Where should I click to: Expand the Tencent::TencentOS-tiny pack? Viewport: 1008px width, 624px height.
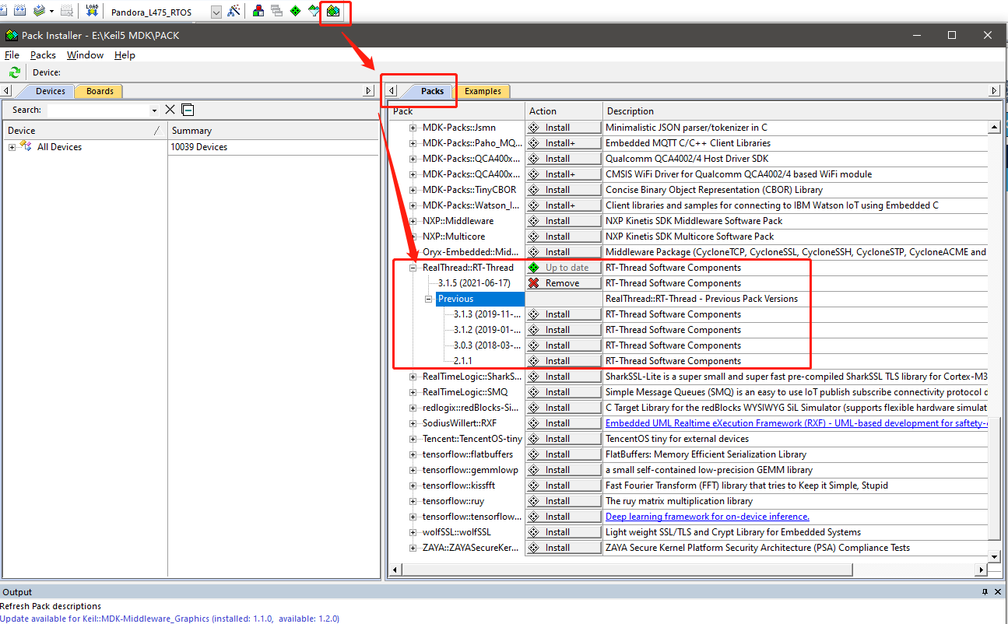[414, 439]
